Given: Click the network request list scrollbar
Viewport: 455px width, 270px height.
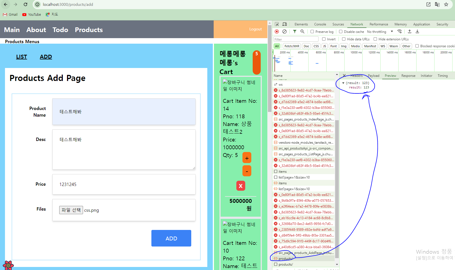Looking at the screenshot, I should click(337, 189).
